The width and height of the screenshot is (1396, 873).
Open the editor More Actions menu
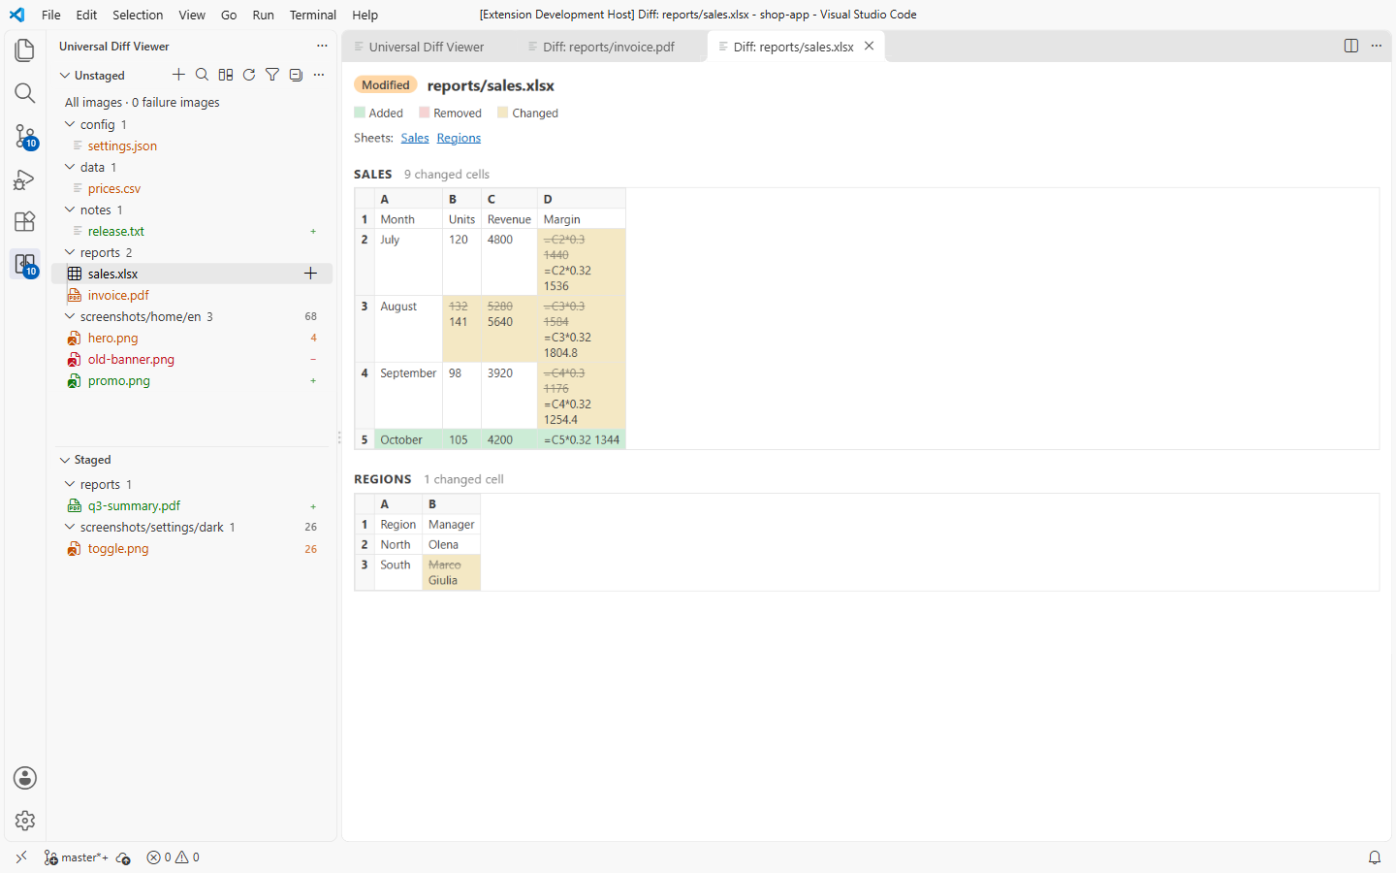(x=1377, y=46)
